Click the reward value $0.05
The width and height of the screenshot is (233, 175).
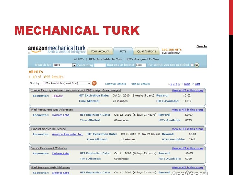coord(189,153)
